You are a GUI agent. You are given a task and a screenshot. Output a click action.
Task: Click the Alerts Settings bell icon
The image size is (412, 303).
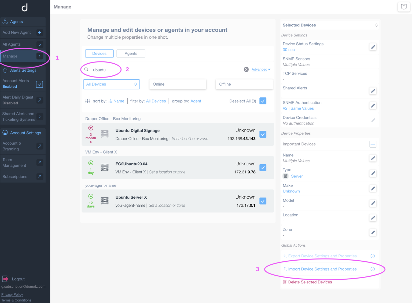pos(5,70)
